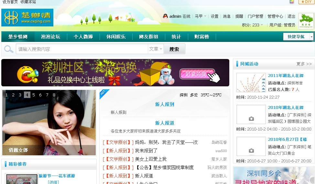The width and height of the screenshot is (315, 184).
Task: Open the 泡泡论坛 nav tab
Action: (50, 37)
